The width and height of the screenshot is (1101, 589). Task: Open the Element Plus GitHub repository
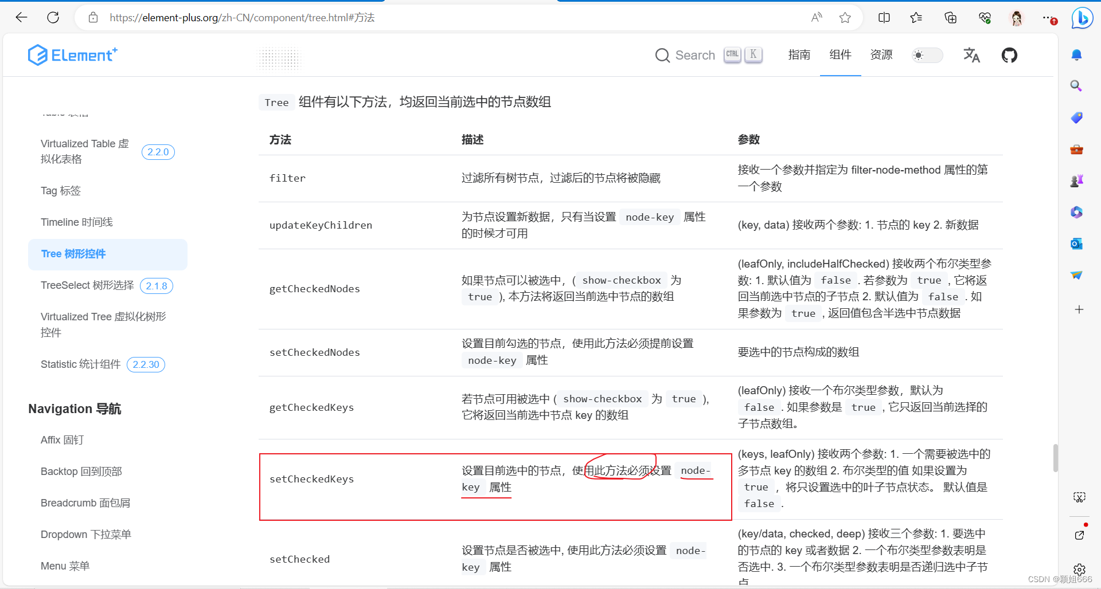[x=1009, y=55]
